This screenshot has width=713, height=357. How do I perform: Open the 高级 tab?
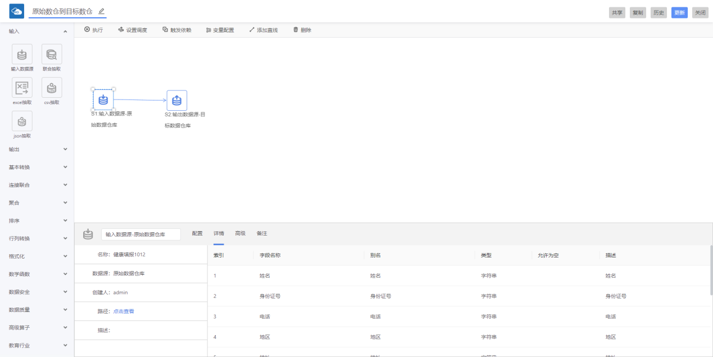pos(240,233)
